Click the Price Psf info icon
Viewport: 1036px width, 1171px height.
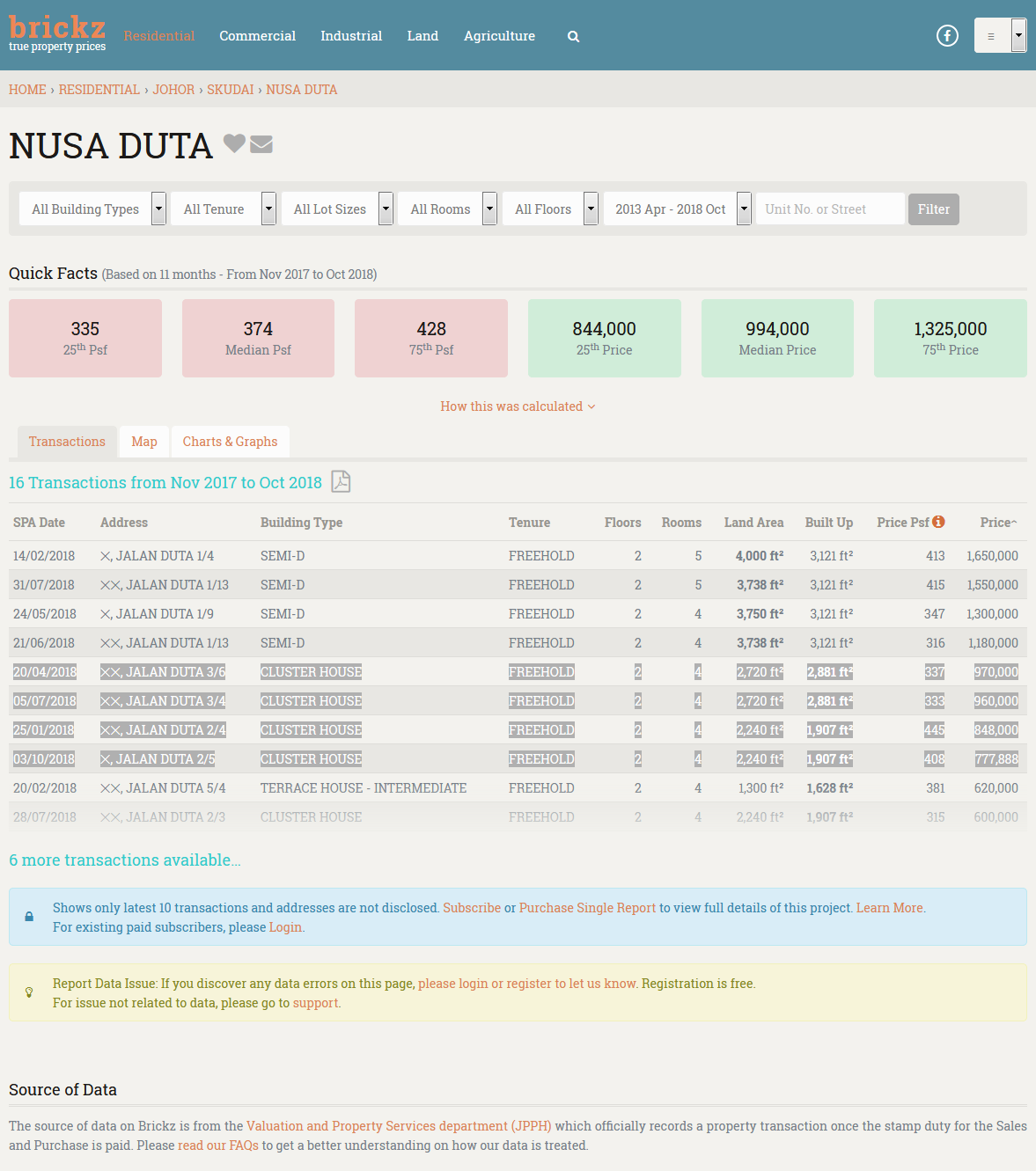939,522
